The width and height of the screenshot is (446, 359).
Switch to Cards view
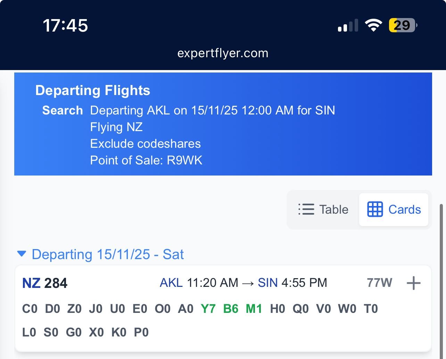tap(394, 210)
